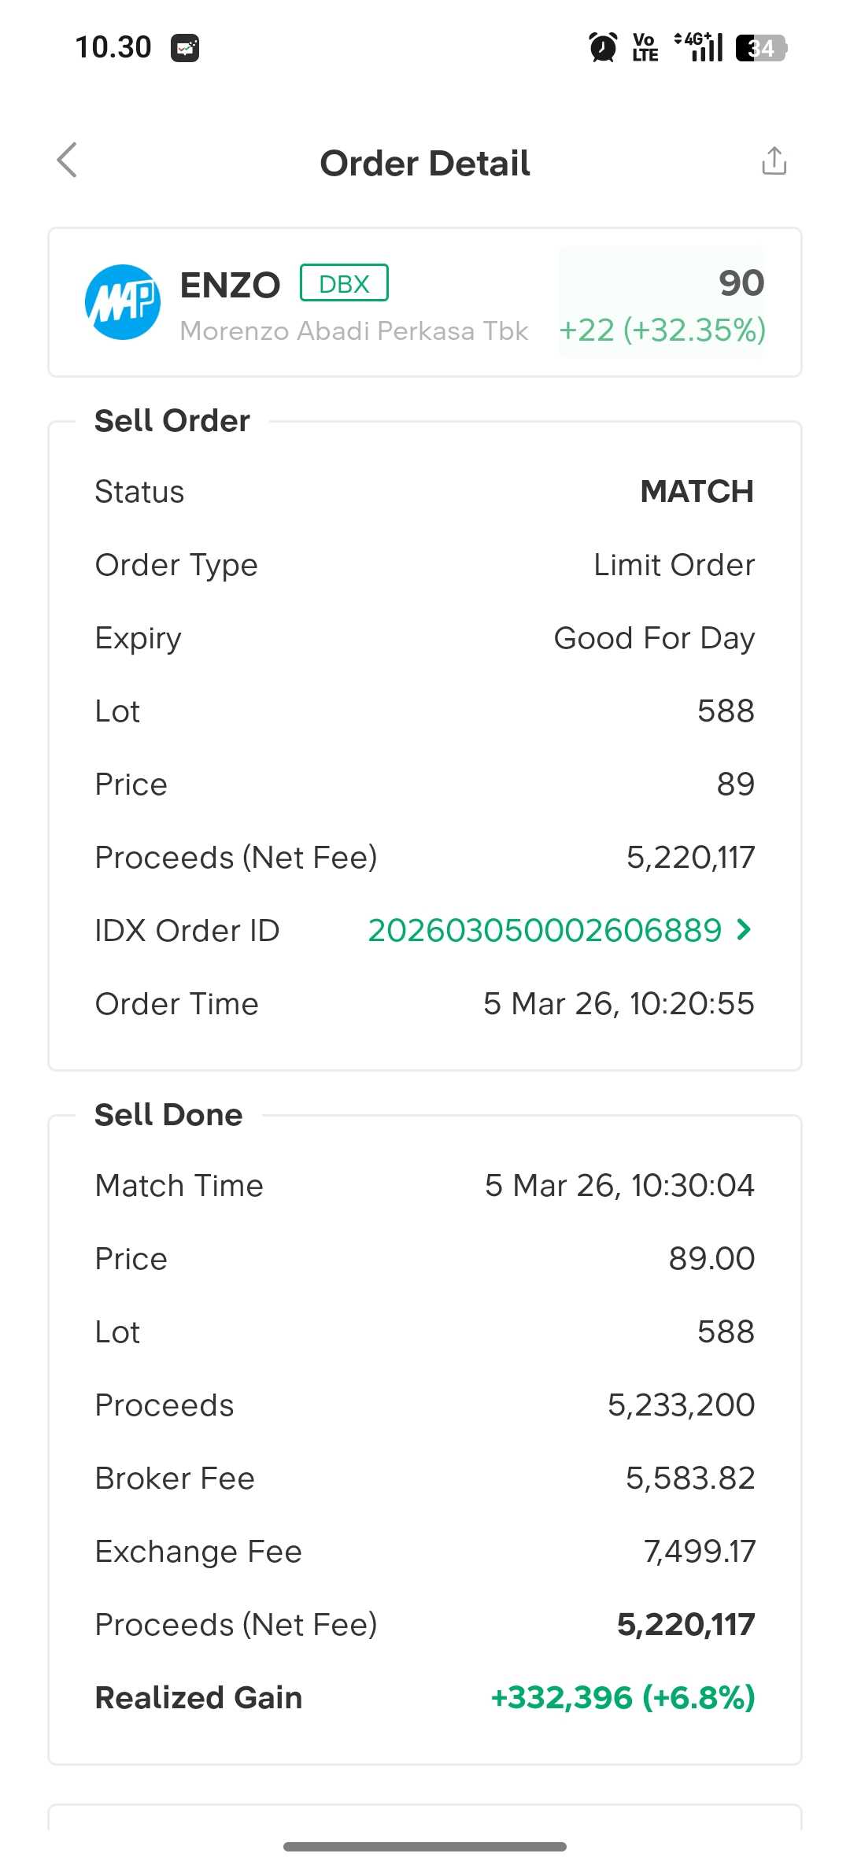Tap the bold Proceeds (Net Fee) 5,220,117 amount
This screenshot has height=1868, width=850.
click(686, 1624)
